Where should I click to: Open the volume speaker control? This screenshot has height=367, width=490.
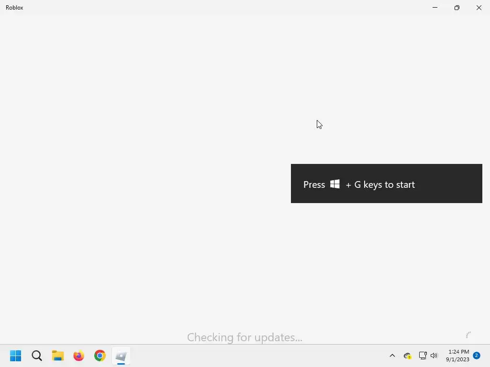(434, 356)
